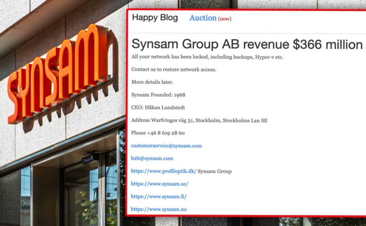366x226 pixels.
Task: Click the red (new) badge beside Auction
Action: pyautogui.click(x=224, y=19)
